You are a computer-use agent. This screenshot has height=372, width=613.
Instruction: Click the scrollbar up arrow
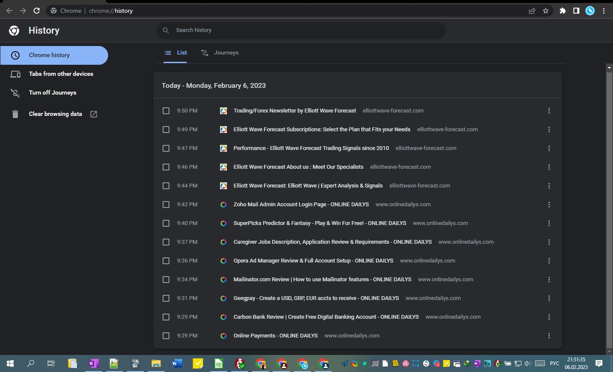[x=609, y=67]
